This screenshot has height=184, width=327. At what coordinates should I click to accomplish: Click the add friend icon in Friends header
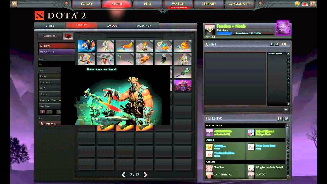(286, 118)
